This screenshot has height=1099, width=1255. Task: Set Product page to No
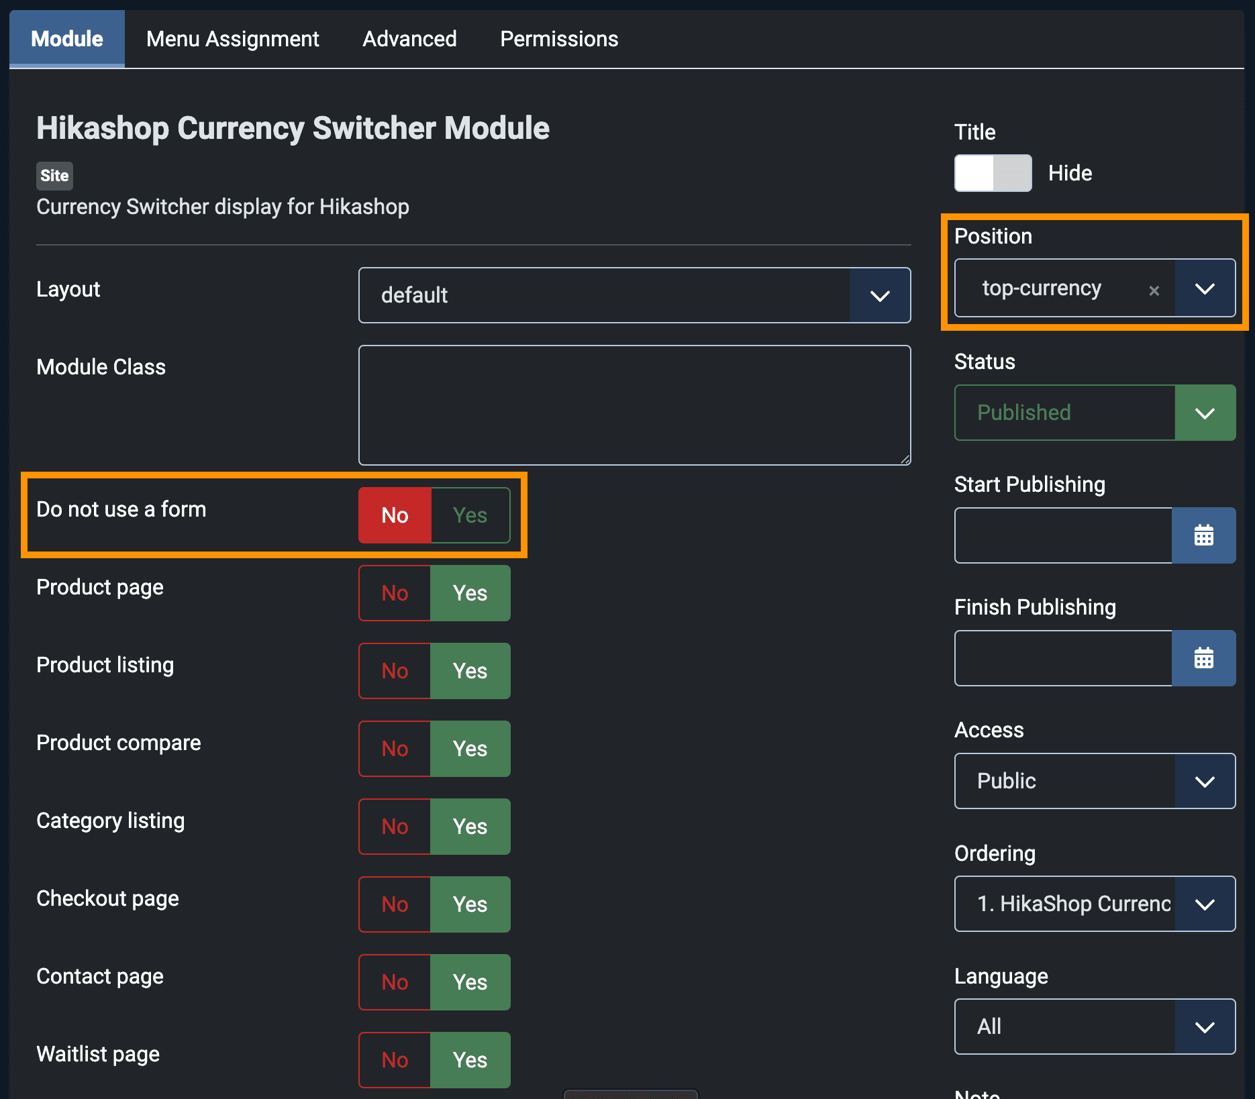(395, 593)
